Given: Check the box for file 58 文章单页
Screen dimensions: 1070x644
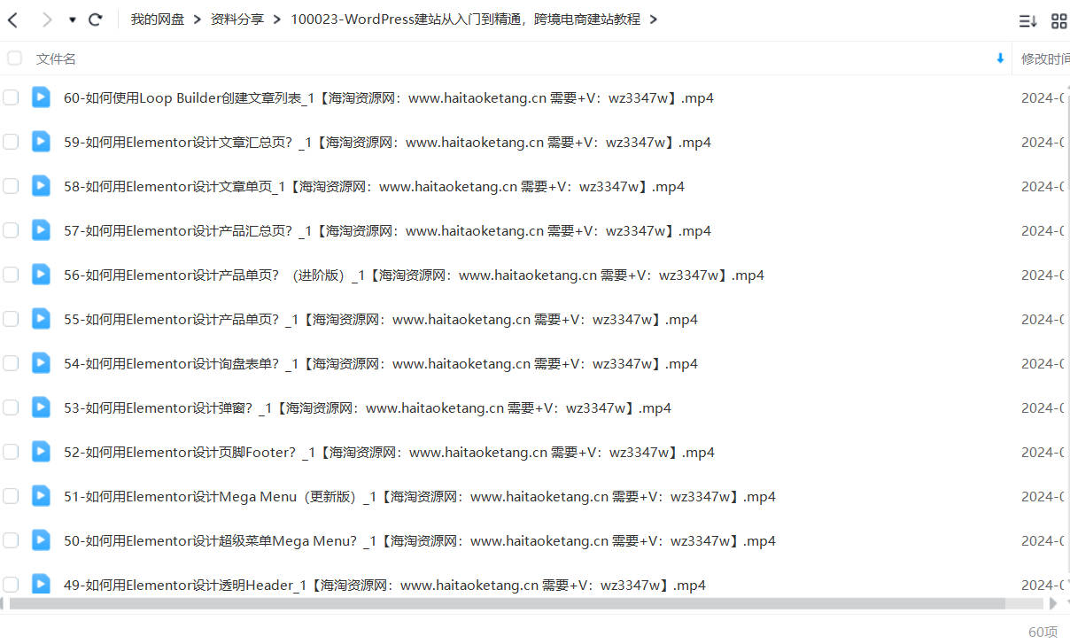Looking at the screenshot, I should pyautogui.click(x=11, y=186).
